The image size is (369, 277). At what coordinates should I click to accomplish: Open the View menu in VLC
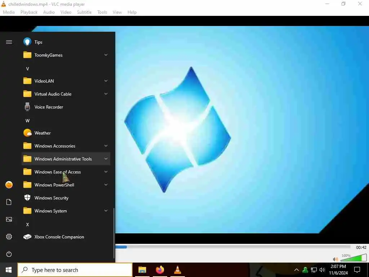(x=117, y=12)
